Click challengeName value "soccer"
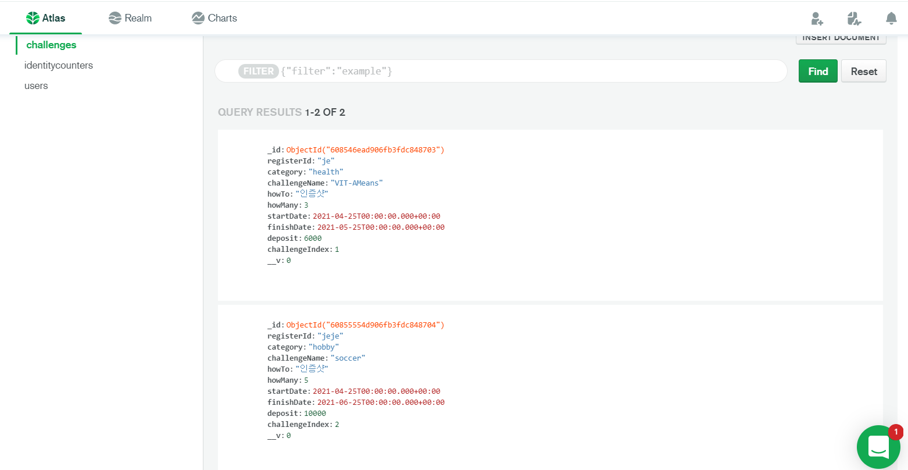 click(x=348, y=358)
